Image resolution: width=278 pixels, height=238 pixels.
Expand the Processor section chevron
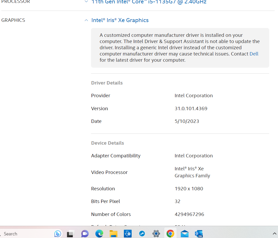click(x=86, y=2)
